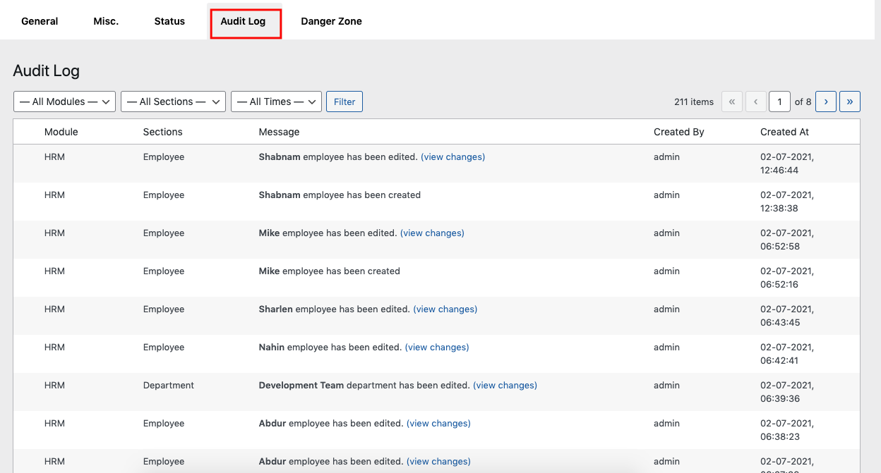Screen dimensions: 881x473
Task: Select the Status tab
Action: click(x=169, y=21)
